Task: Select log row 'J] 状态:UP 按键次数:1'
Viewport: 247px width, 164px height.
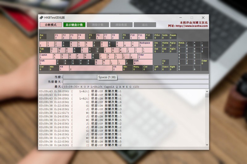Action: pos(80,134)
